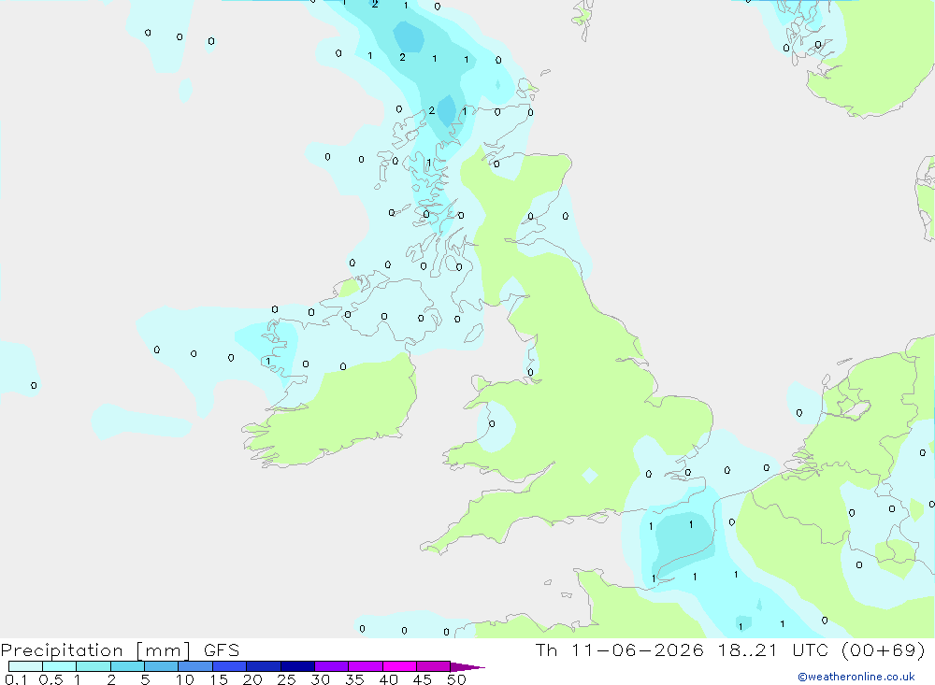This screenshot has height=685, width=935.
Task: Click the above-50 mm arrow tip of legend
Action: pos(467,666)
